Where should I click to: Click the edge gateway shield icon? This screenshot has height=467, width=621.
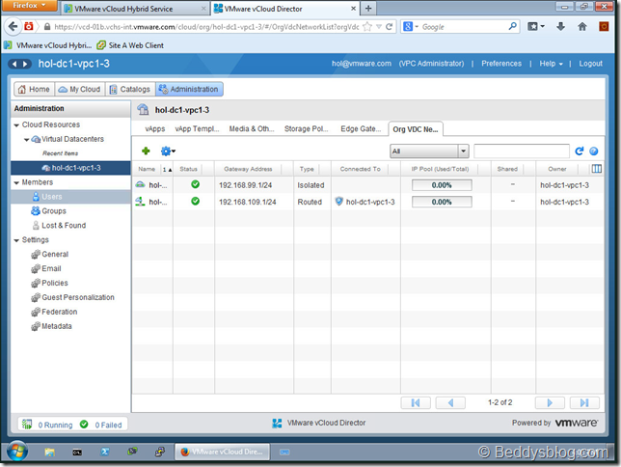[x=339, y=201]
